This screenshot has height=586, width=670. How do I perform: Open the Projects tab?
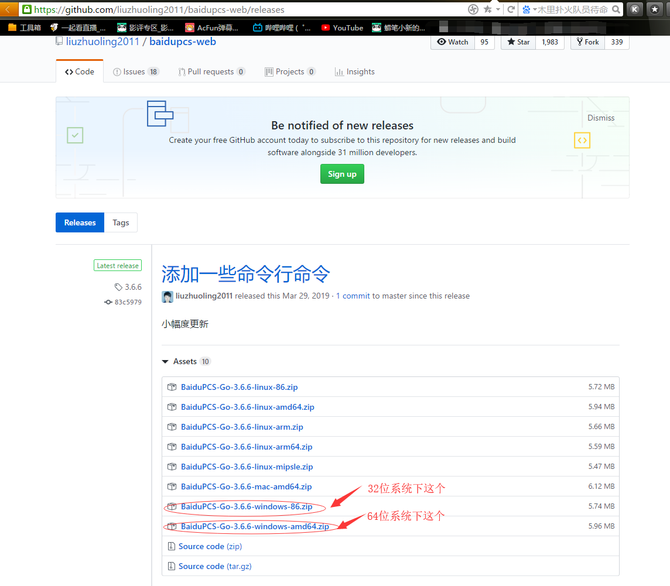[290, 72]
